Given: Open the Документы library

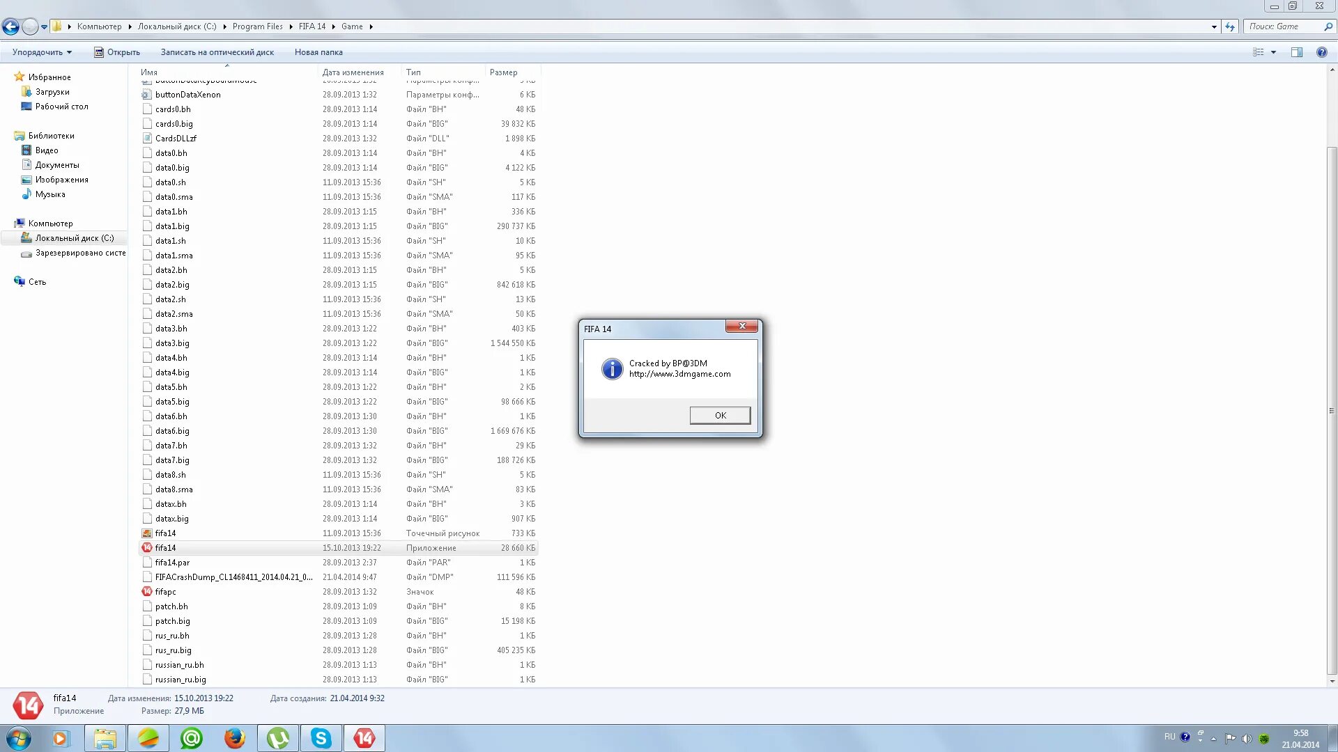Looking at the screenshot, I should point(57,165).
